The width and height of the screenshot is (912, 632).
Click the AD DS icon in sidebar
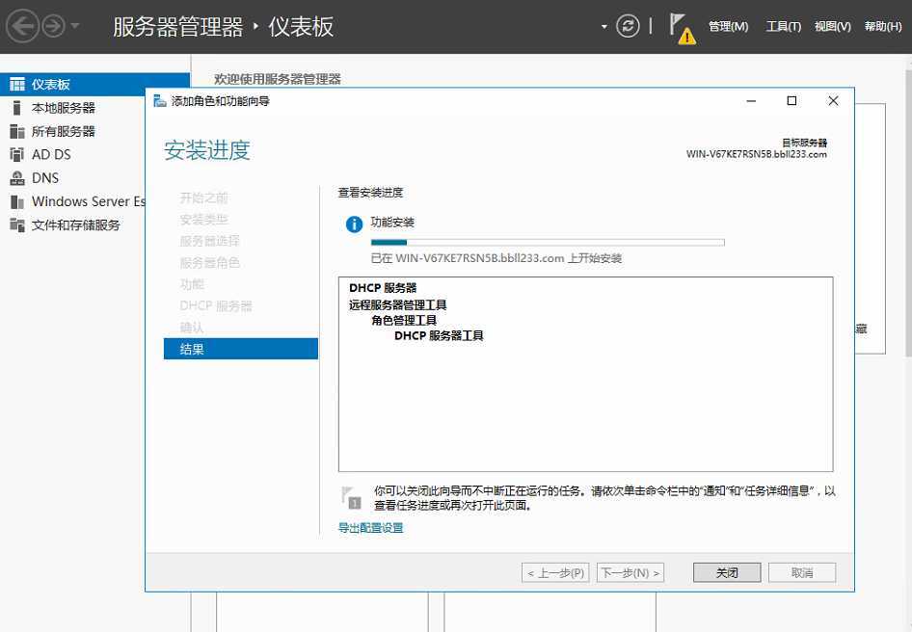click(17, 155)
